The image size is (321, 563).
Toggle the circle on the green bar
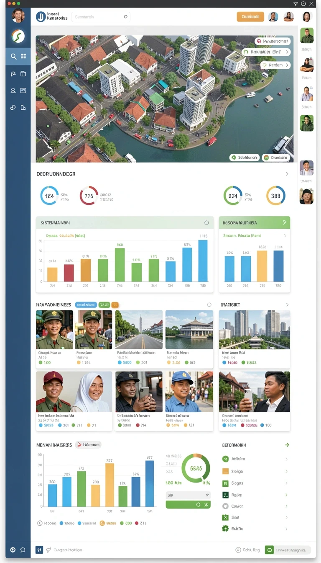tap(199, 505)
